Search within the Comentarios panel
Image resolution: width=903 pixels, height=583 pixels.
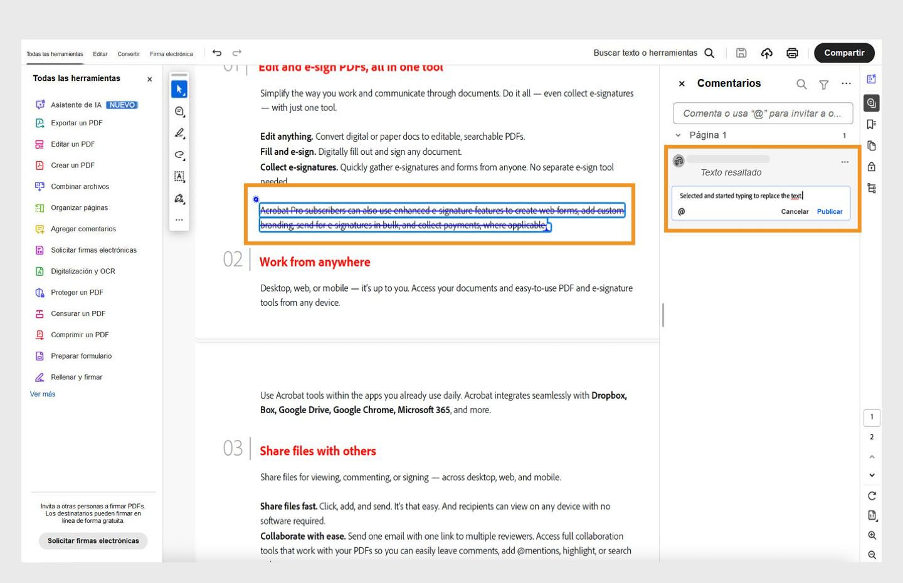click(x=801, y=84)
